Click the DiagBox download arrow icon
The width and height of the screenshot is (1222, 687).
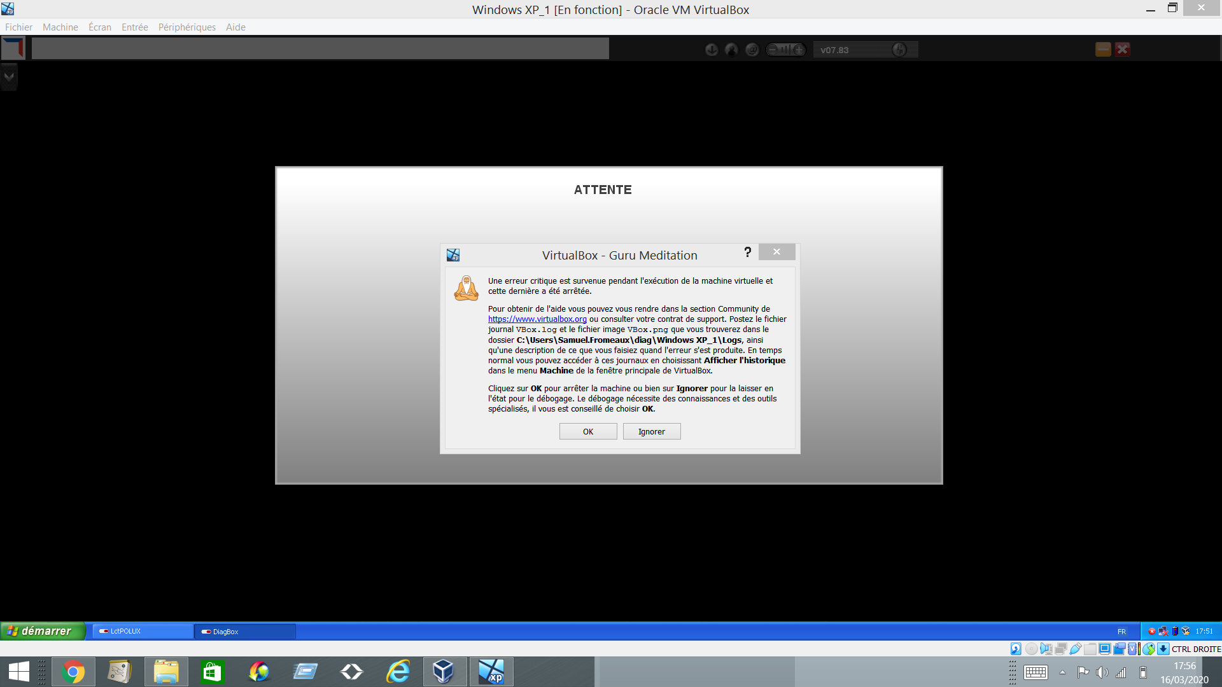pyautogui.click(x=712, y=50)
